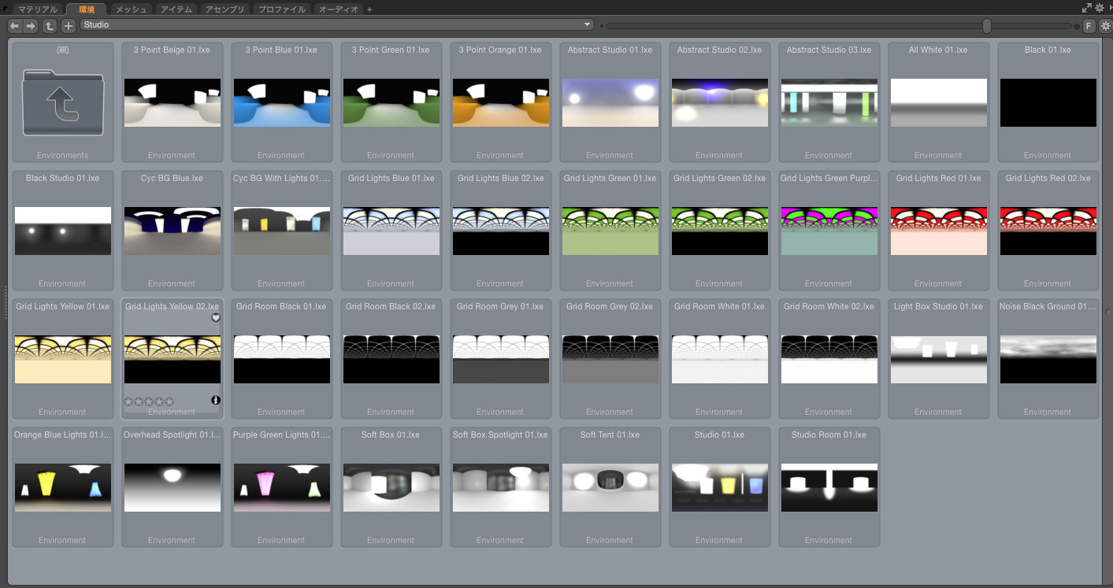Choose Studio Room 01 preset
1113x588 pixels.
pos(829,487)
